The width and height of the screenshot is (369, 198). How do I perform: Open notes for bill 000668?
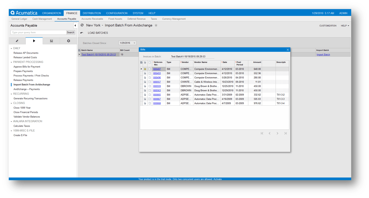[150, 103]
